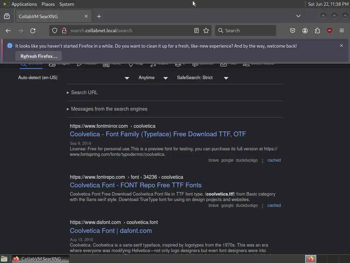Open three-dot menu on fontrepo result
Image resolution: width=350 pixels, height=263 pixels.
pos(262,206)
